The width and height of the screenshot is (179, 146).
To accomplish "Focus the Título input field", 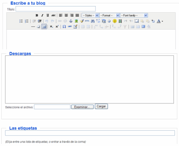I will 55,9.
